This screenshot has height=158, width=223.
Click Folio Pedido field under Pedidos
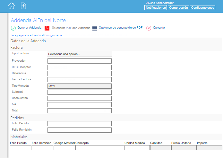click(80, 124)
